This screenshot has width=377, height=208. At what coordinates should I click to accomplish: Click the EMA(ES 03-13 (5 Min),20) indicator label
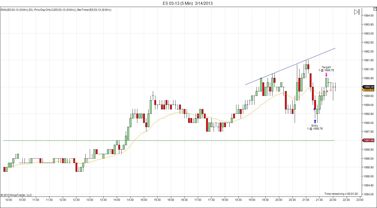(17, 10)
